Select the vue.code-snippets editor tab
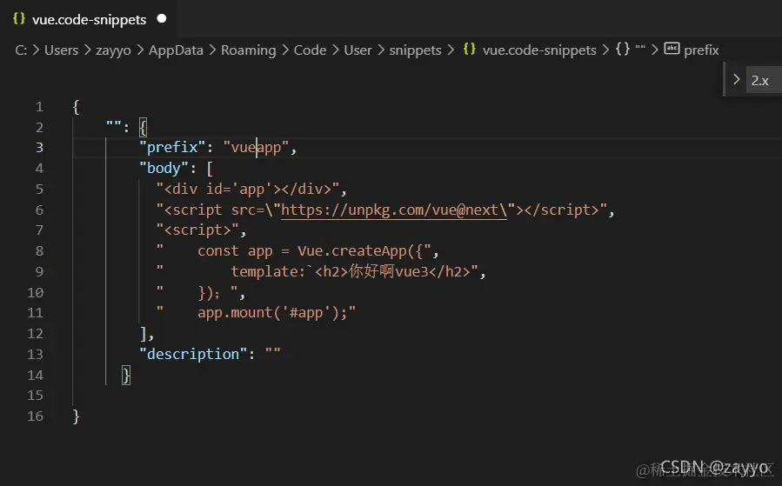Screen dimensions: 782x486 [x=89, y=19]
